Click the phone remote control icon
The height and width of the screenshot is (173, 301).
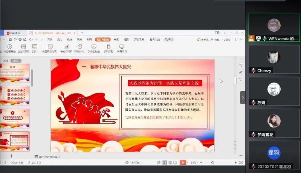108,47
